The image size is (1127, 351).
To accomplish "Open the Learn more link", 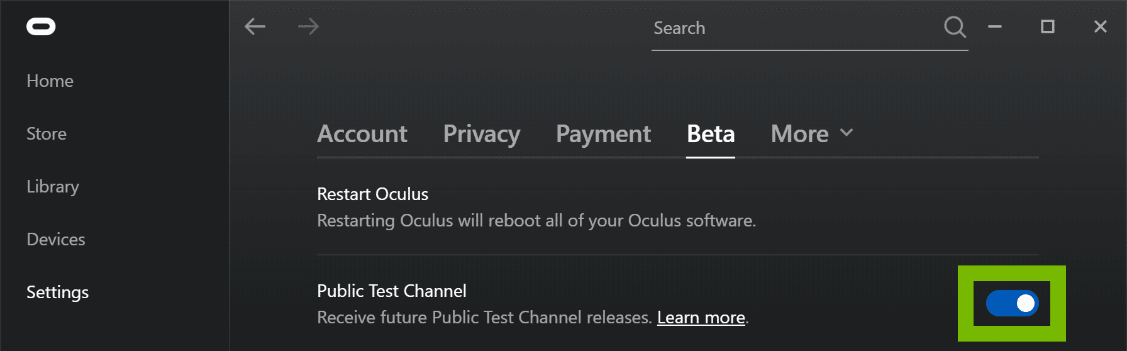I will (701, 318).
